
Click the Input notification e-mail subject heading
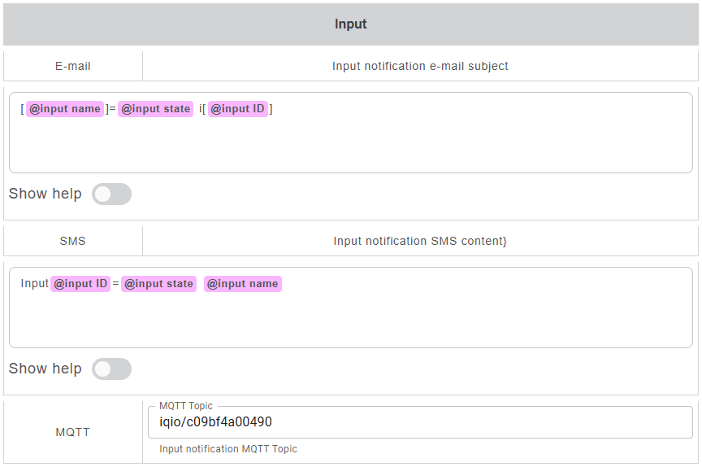420,66
